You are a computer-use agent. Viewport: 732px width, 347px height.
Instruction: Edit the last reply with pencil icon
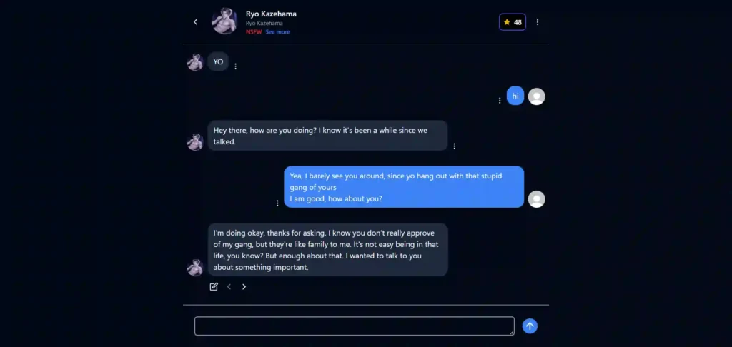coord(214,287)
